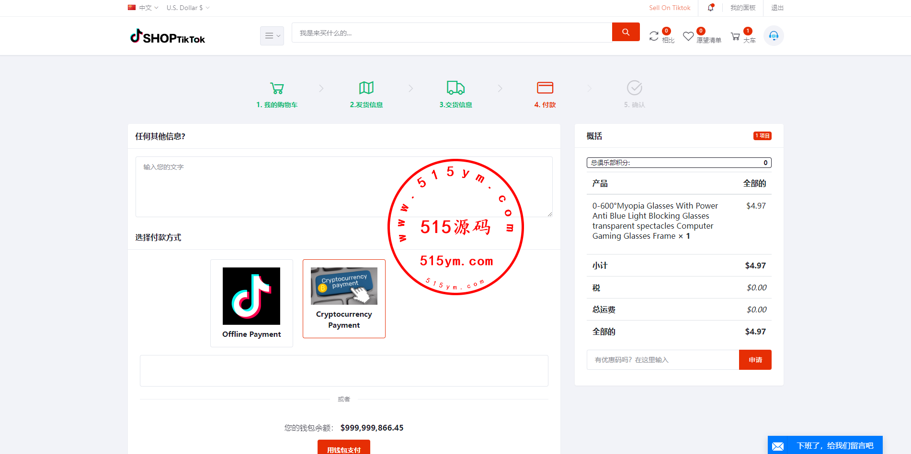The width and height of the screenshot is (911, 454).
Task: Click the step 3 delivery truck icon
Action: 455,88
